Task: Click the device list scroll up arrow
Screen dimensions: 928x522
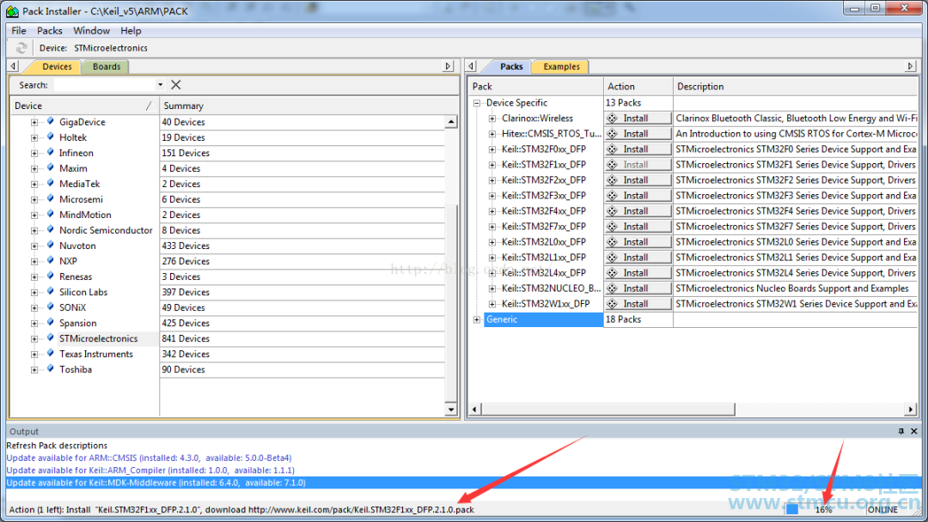Action: click(451, 122)
